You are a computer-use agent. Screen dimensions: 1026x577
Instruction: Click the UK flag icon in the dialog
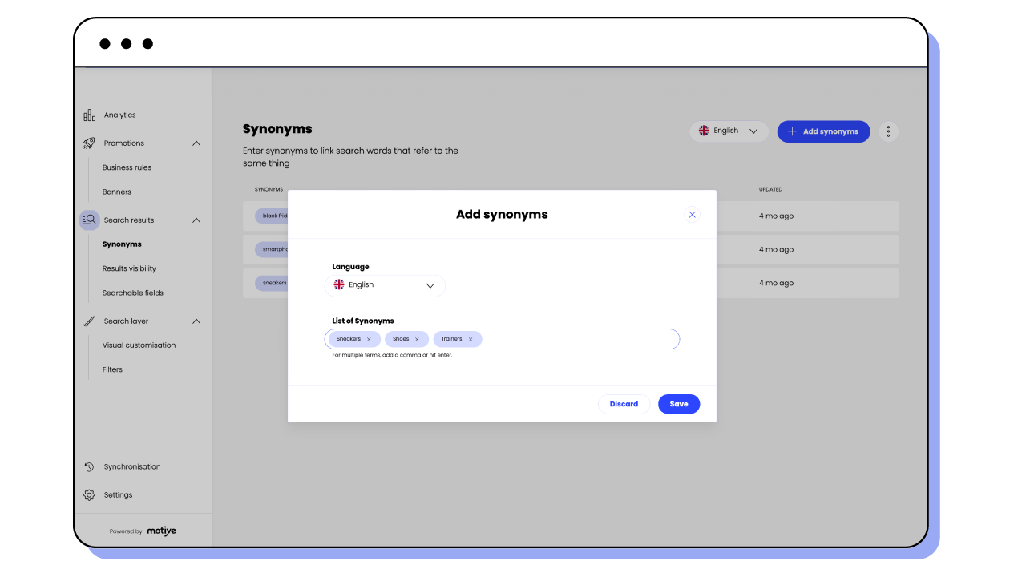339,284
